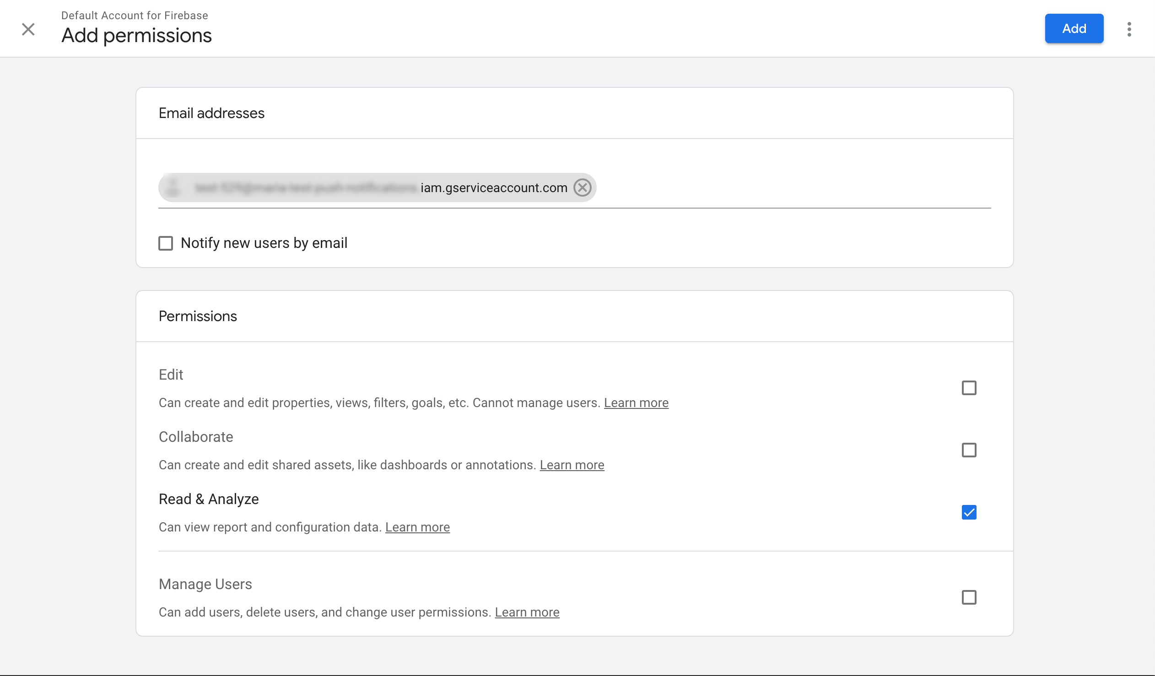Click the Manage Users permission title
Image resolution: width=1155 pixels, height=676 pixels.
(x=205, y=585)
